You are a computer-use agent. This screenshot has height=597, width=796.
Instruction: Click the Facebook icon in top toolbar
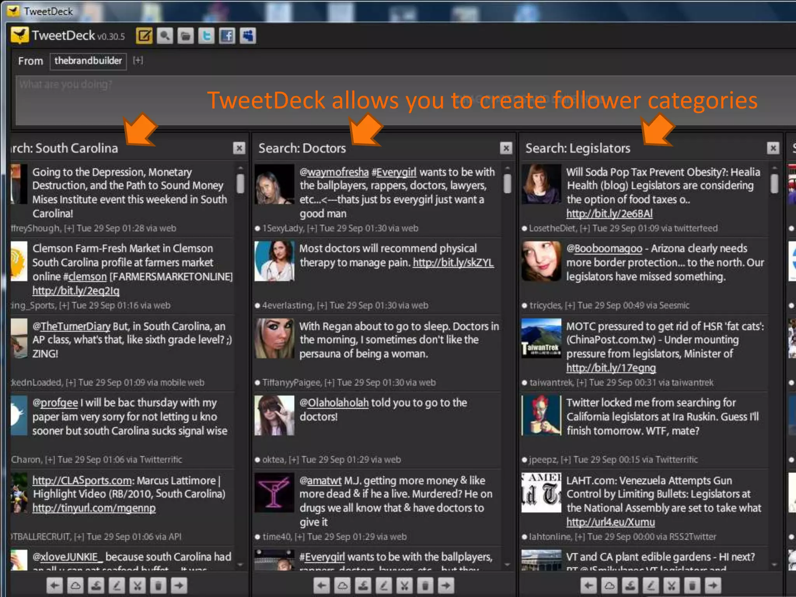tap(227, 36)
